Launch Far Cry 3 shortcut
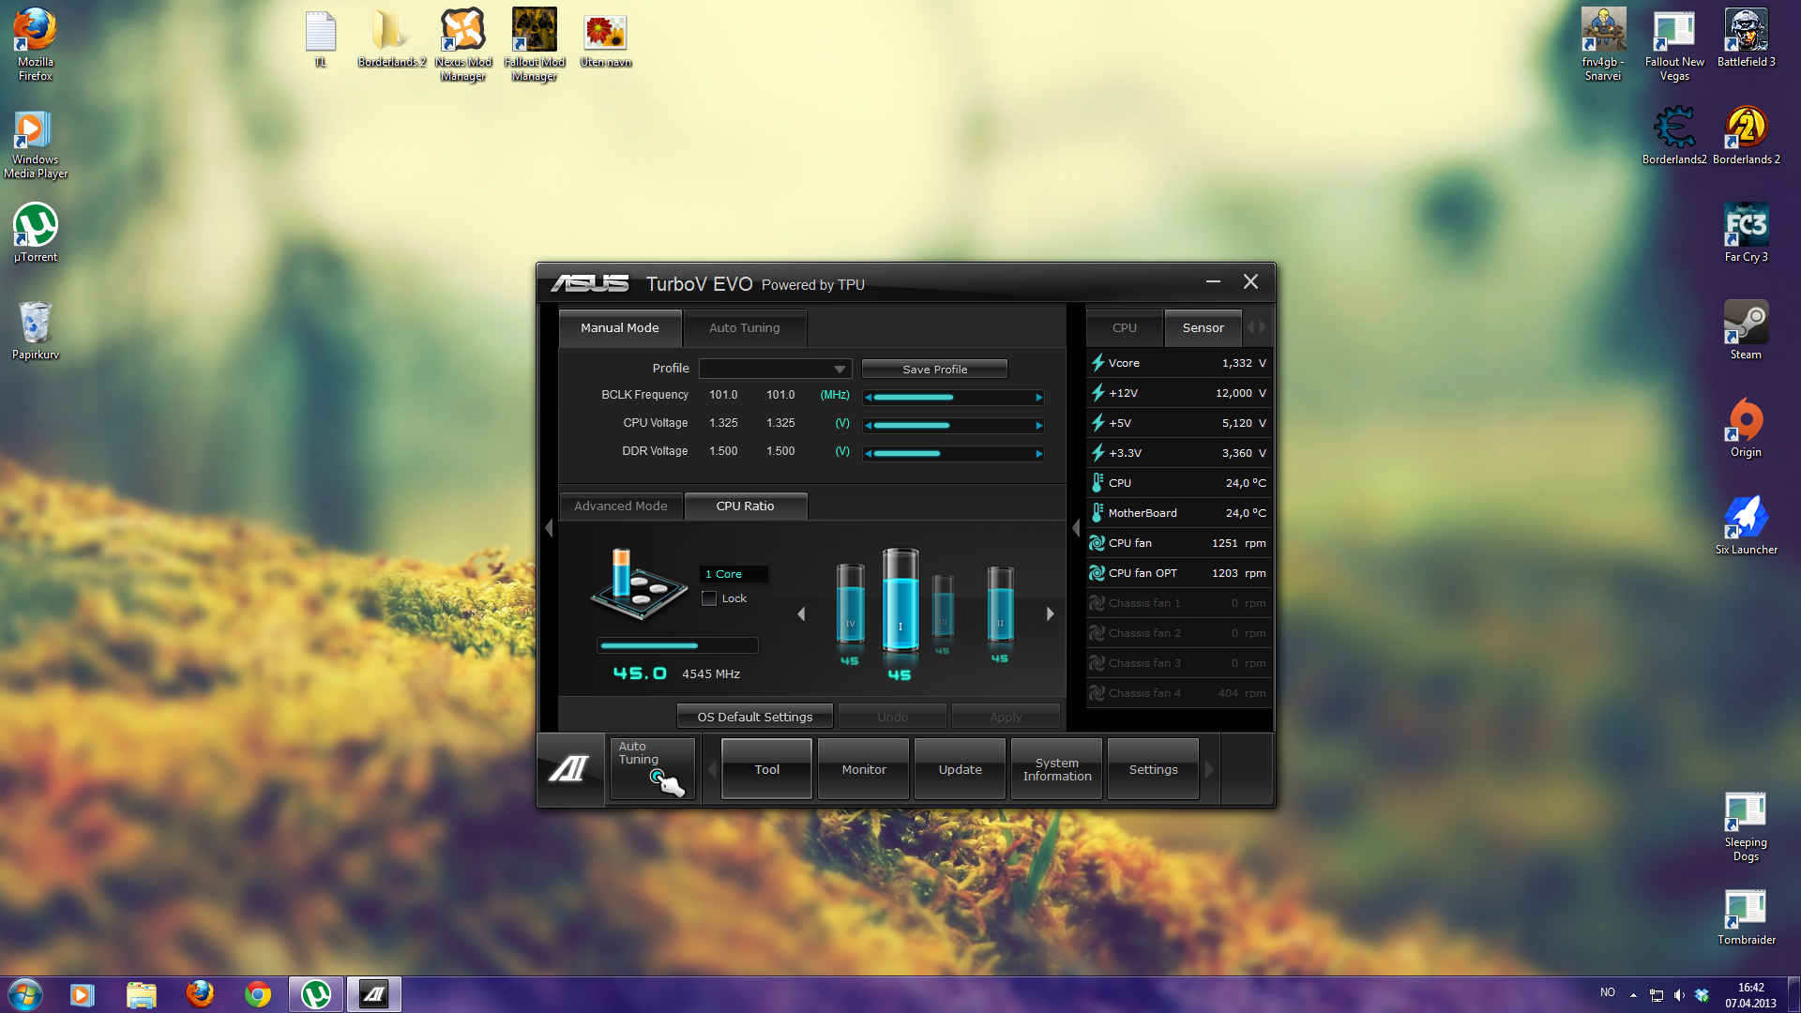The image size is (1801, 1013). (1746, 233)
